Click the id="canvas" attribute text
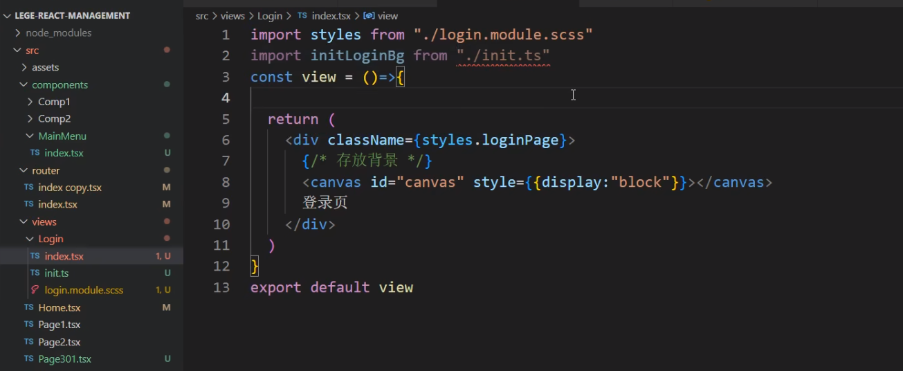The width and height of the screenshot is (903, 371). pyautogui.click(x=417, y=182)
